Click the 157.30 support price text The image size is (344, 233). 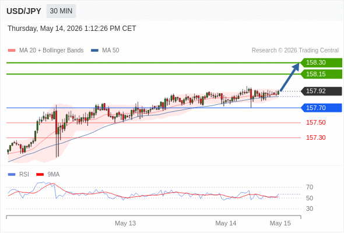pos(315,137)
